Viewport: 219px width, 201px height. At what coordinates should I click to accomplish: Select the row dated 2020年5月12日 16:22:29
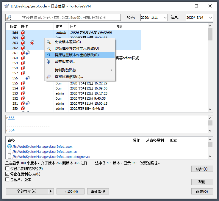[x=73, y=83]
